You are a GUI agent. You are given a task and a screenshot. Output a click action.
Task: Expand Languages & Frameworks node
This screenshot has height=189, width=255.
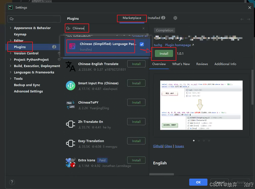pyautogui.click(x=11, y=72)
